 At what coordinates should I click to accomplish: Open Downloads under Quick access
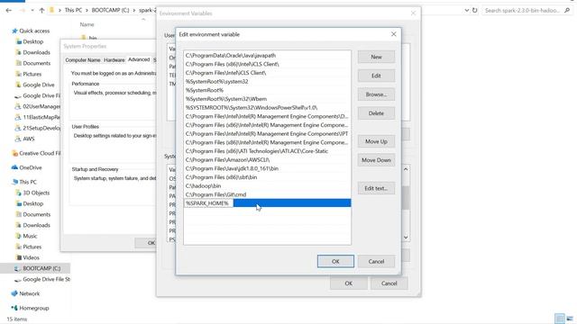36,52
